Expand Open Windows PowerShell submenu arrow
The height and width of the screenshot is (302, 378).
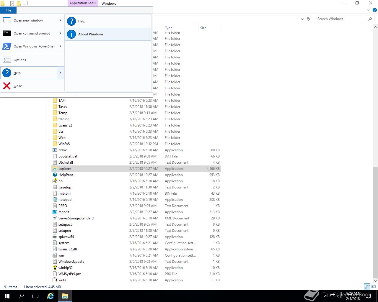60,46
